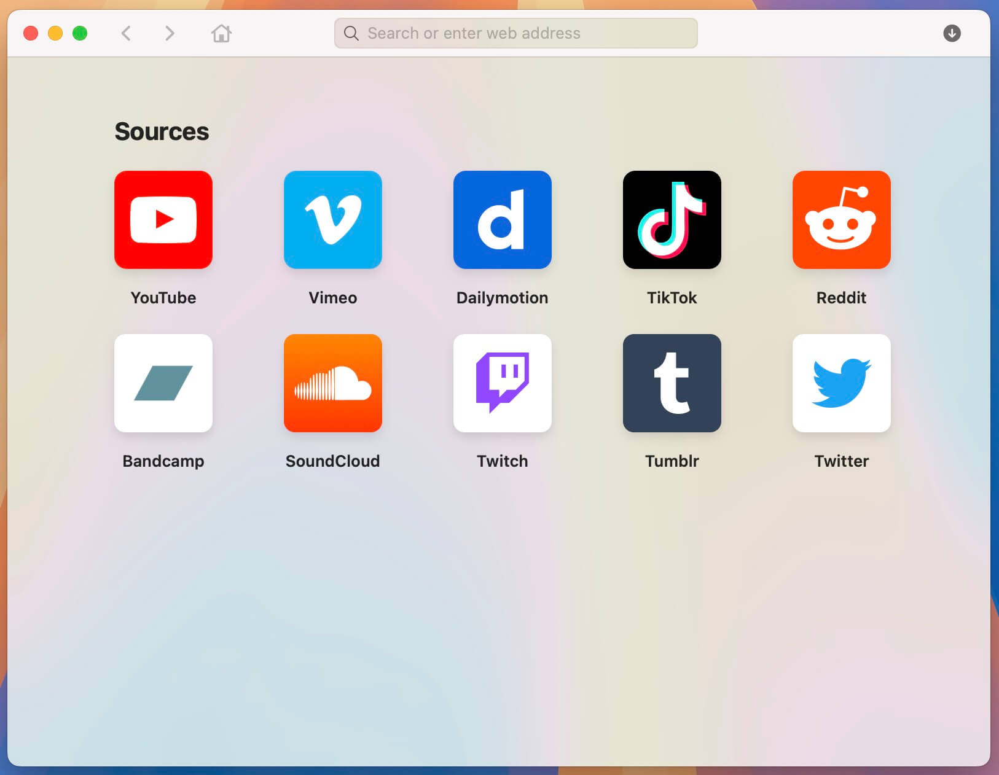Open the Bandcamp source icon
Screen dimensions: 999x775
pos(163,383)
